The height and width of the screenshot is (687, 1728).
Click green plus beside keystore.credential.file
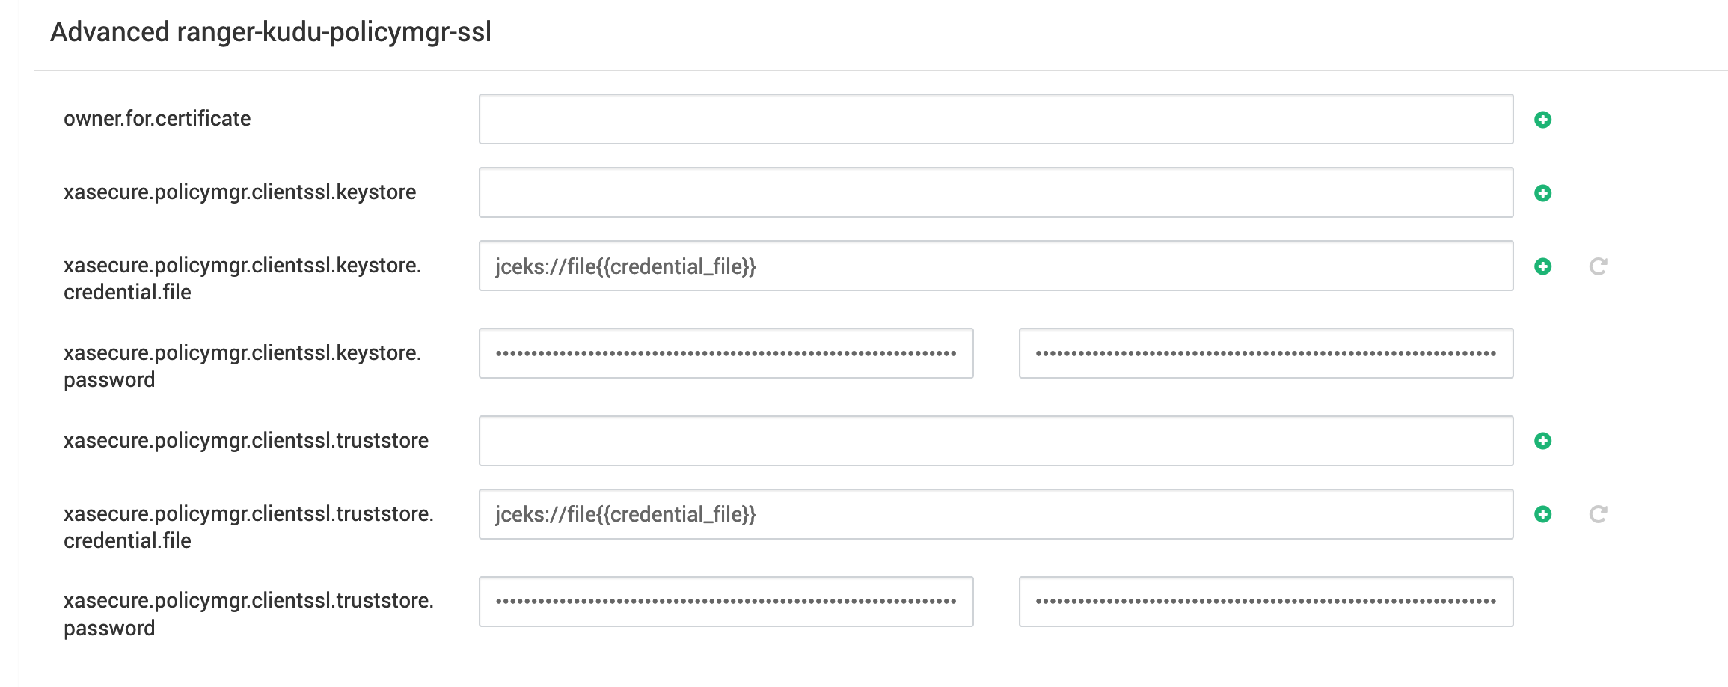pos(1542,266)
